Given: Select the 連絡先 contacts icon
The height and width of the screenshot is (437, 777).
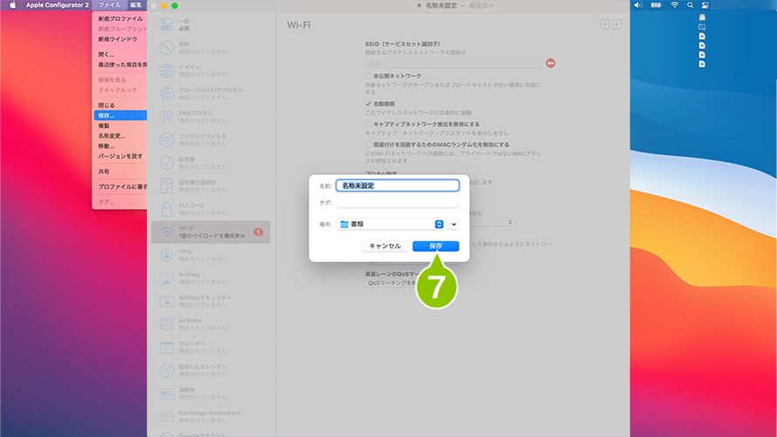Looking at the screenshot, I should (x=166, y=393).
